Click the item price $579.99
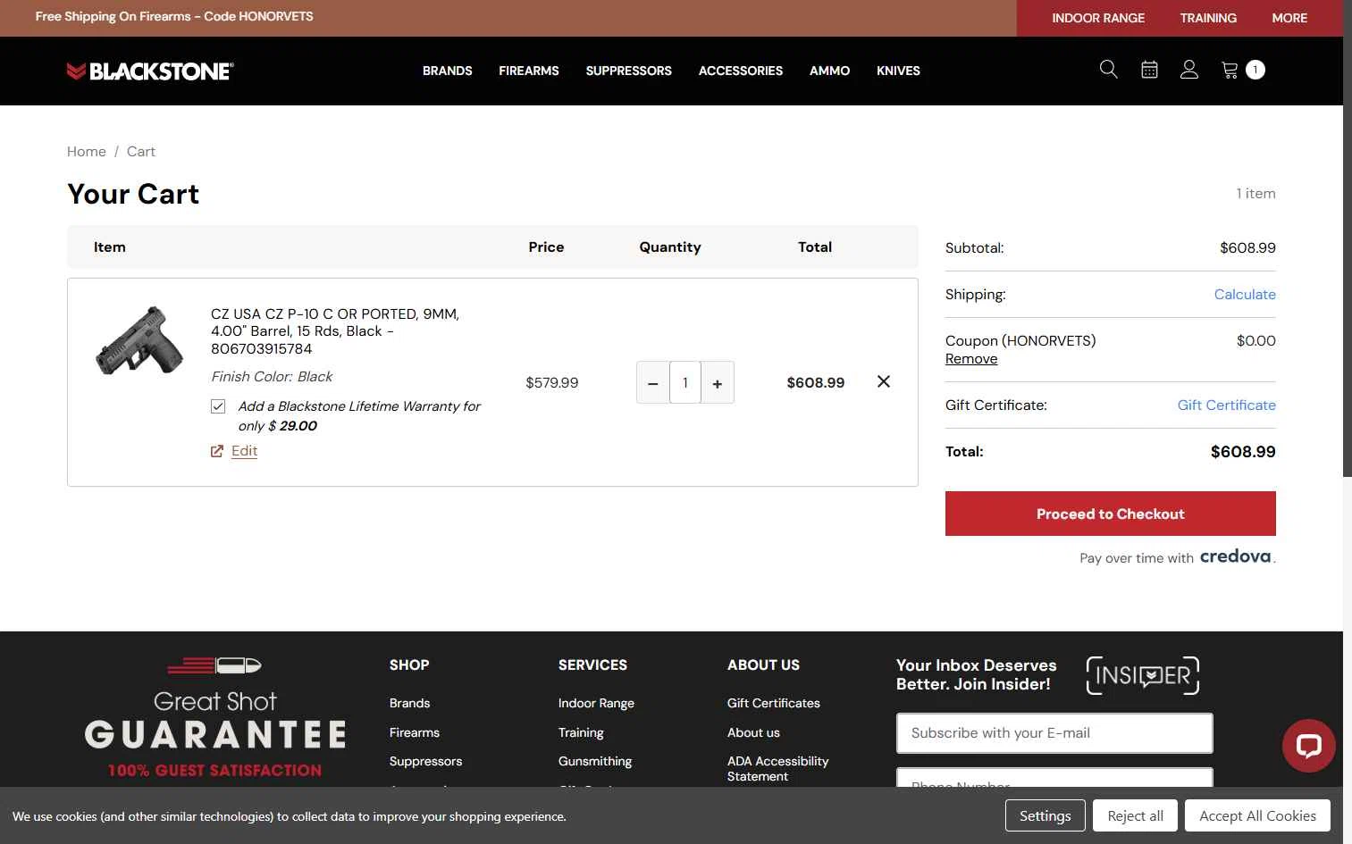Viewport: 1352px width, 844px height. tap(552, 382)
